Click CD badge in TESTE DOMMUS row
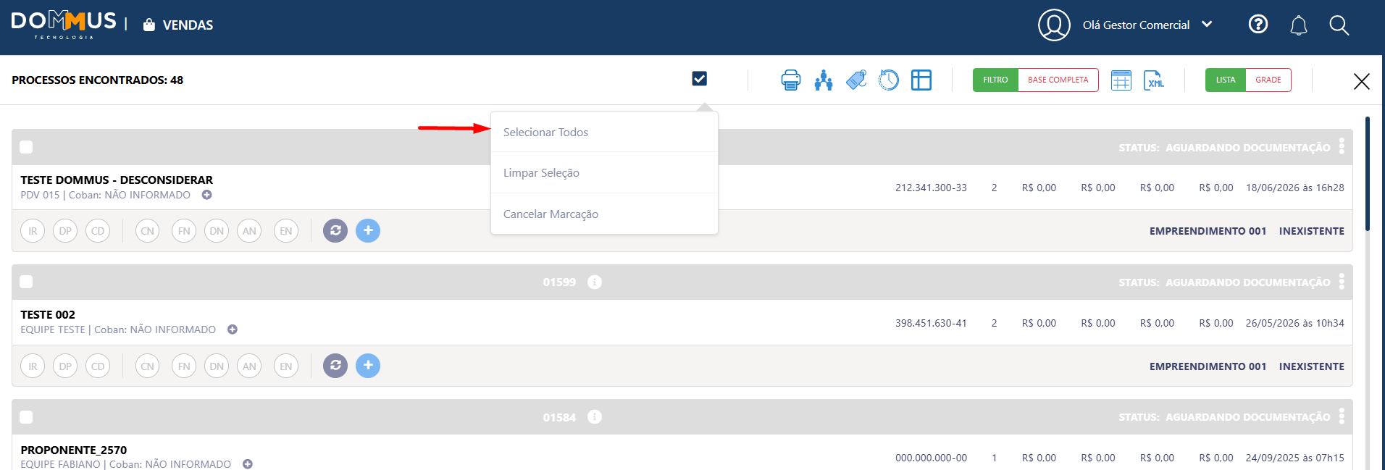Viewport: 1385px width, 470px height. [98, 231]
